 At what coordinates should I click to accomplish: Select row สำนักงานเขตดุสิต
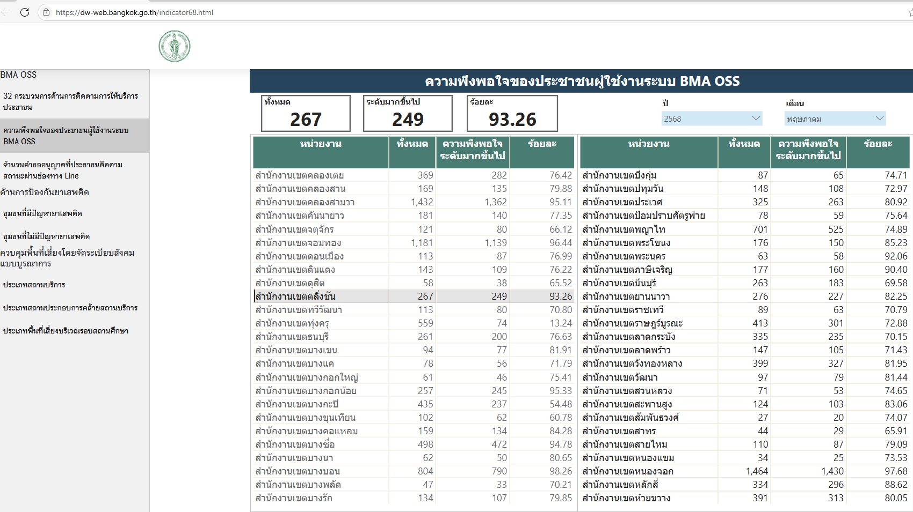(x=414, y=283)
